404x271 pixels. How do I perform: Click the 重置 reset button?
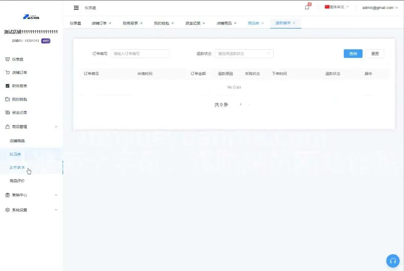[375, 54]
